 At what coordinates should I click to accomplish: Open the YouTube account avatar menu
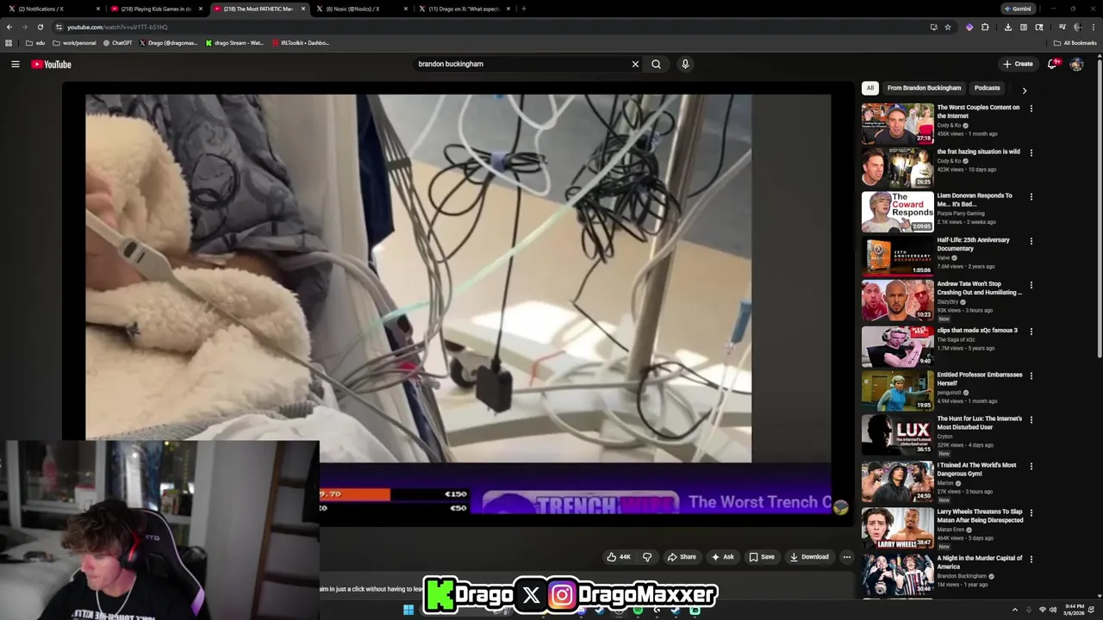pos(1076,64)
